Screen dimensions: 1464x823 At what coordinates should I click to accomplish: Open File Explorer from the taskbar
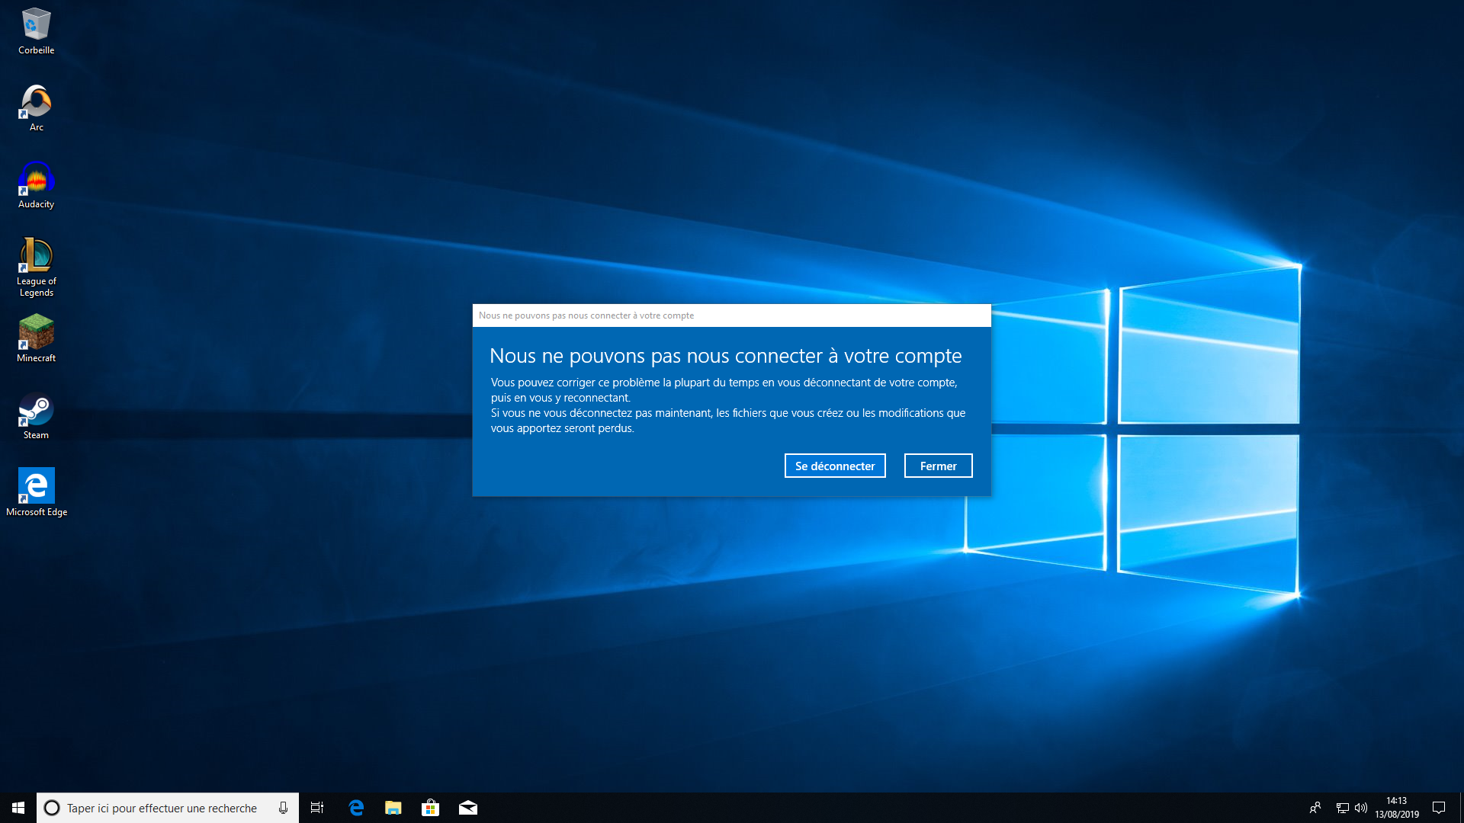[393, 808]
